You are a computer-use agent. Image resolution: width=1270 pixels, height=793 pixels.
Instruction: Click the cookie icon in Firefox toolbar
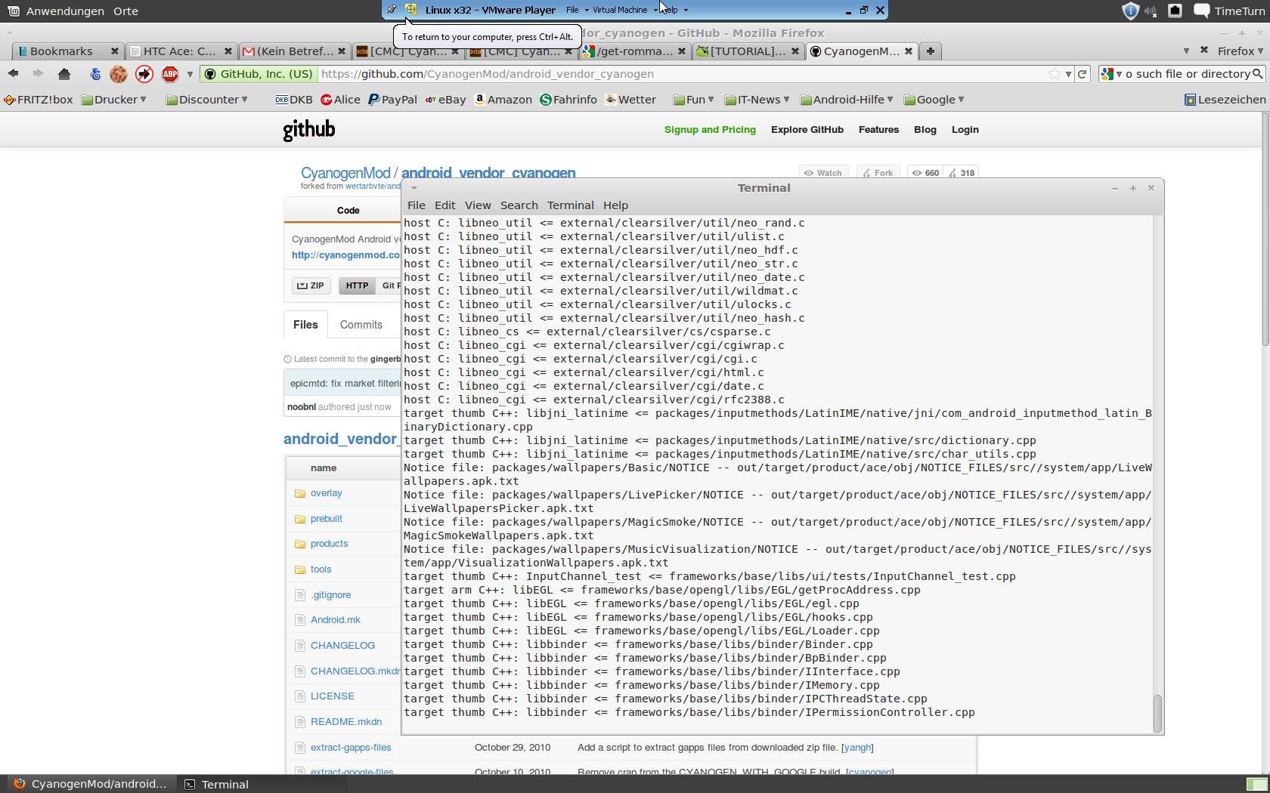pyautogui.click(x=118, y=74)
